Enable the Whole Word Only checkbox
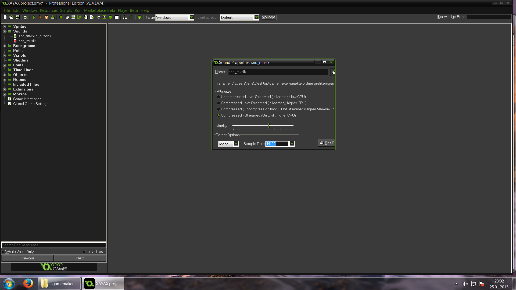516x290 pixels. tap(3, 252)
